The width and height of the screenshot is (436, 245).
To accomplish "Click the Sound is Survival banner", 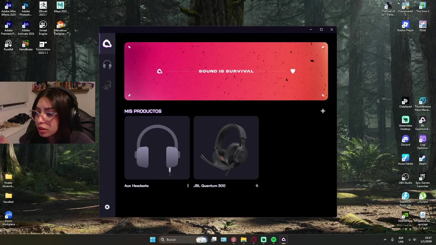I will pos(226,71).
